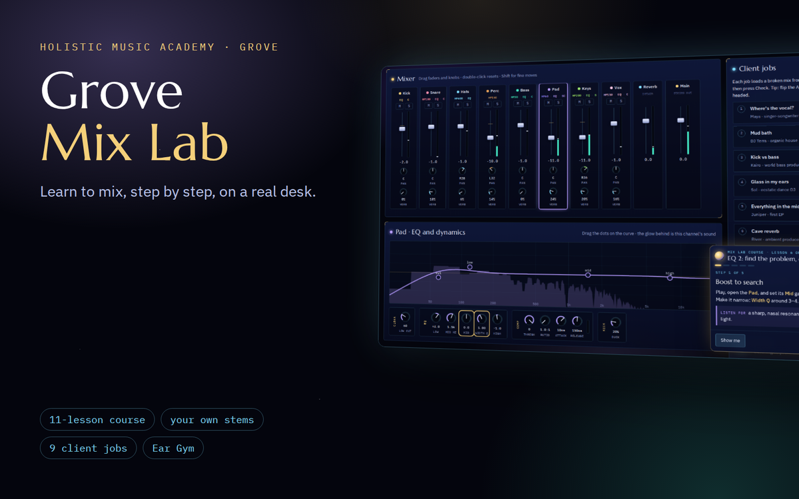The image size is (799, 499).
Task: Open the 'Kick vs bass' client job
Action: pyautogui.click(x=766, y=160)
